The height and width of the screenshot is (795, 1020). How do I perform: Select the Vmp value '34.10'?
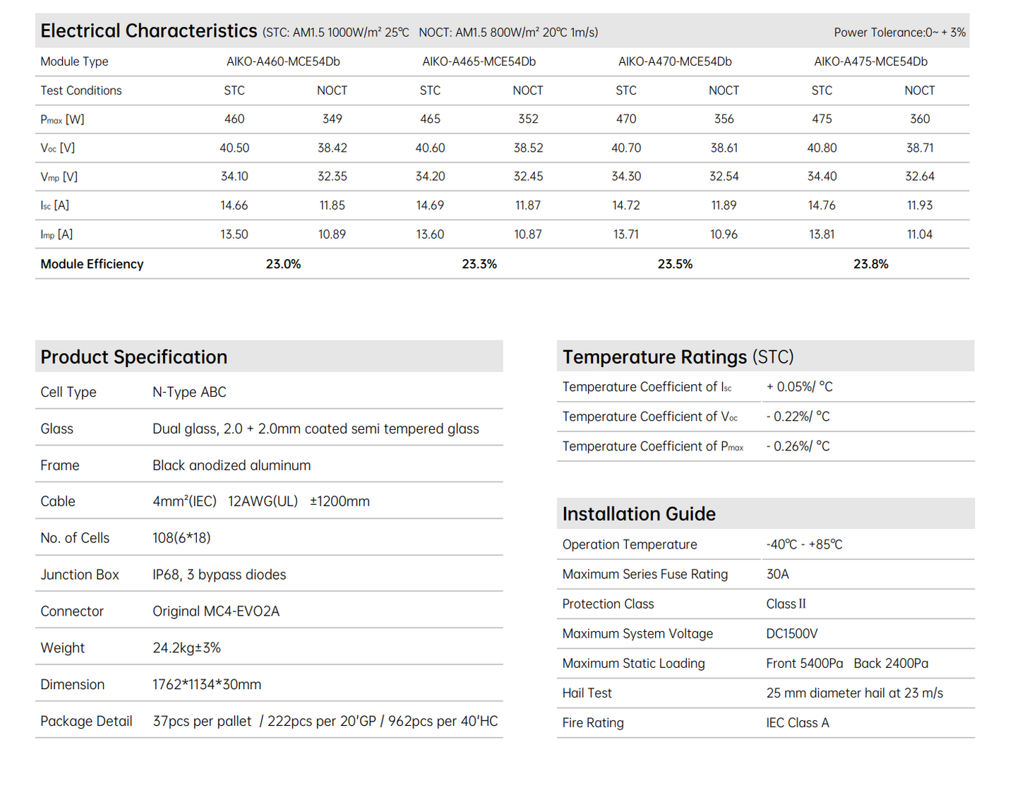point(234,177)
